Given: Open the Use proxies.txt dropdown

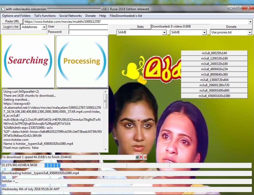Looking at the screenshot, I should pyautogui.click(x=250, y=32).
